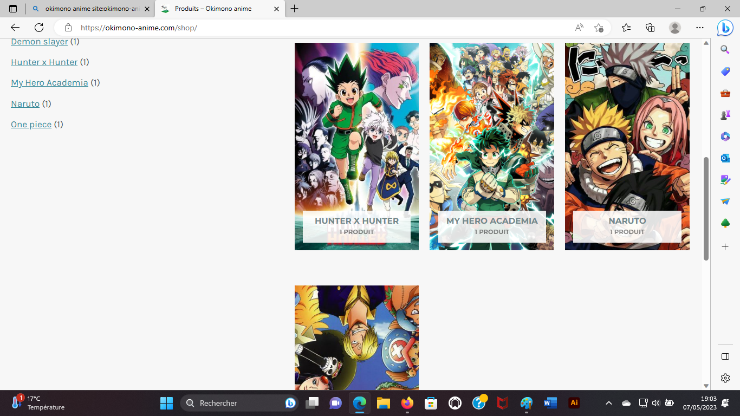Open the browser Collections icon
This screenshot has width=740, height=416.
coord(650,28)
